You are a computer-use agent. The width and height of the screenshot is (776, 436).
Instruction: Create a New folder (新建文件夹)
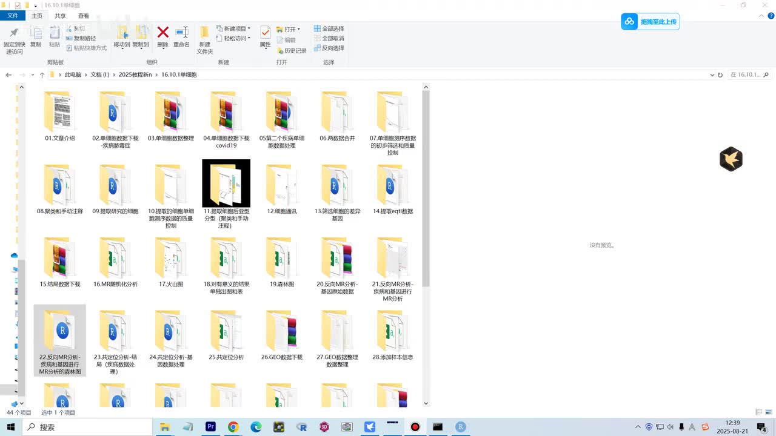coord(205,40)
